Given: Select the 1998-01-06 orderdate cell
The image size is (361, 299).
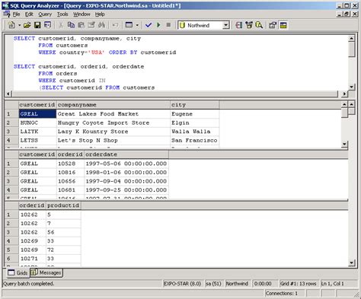Looking at the screenshot, I should click(x=126, y=173).
